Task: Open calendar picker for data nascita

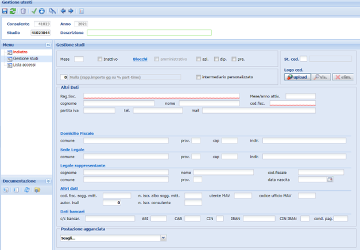Action: point(330,179)
